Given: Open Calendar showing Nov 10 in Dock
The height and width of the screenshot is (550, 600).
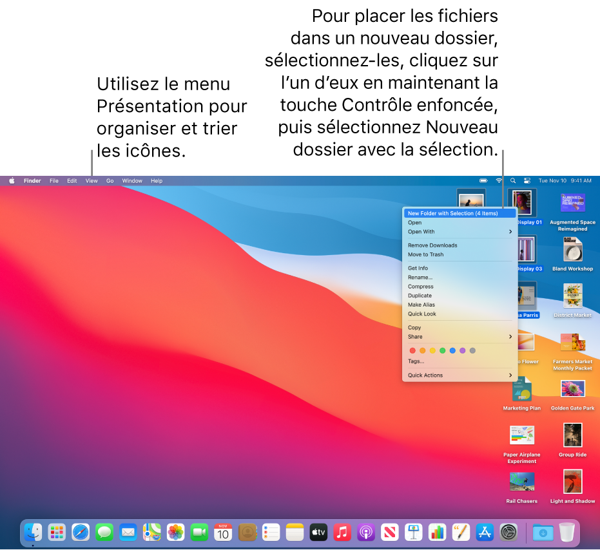Looking at the screenshot, I should coord(223,532).
